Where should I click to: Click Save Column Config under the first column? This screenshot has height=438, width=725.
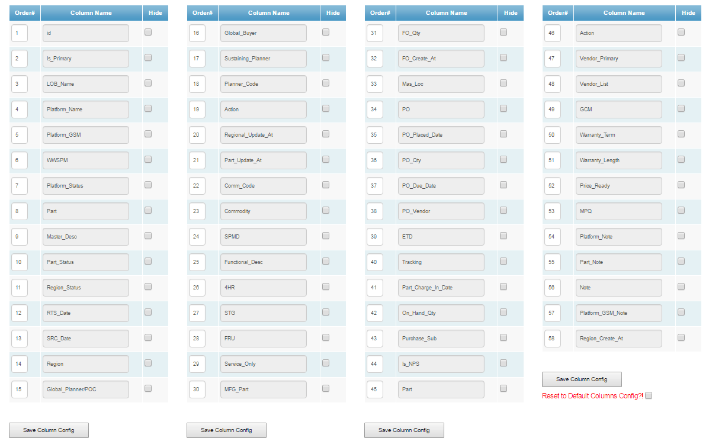coord(49,430)
